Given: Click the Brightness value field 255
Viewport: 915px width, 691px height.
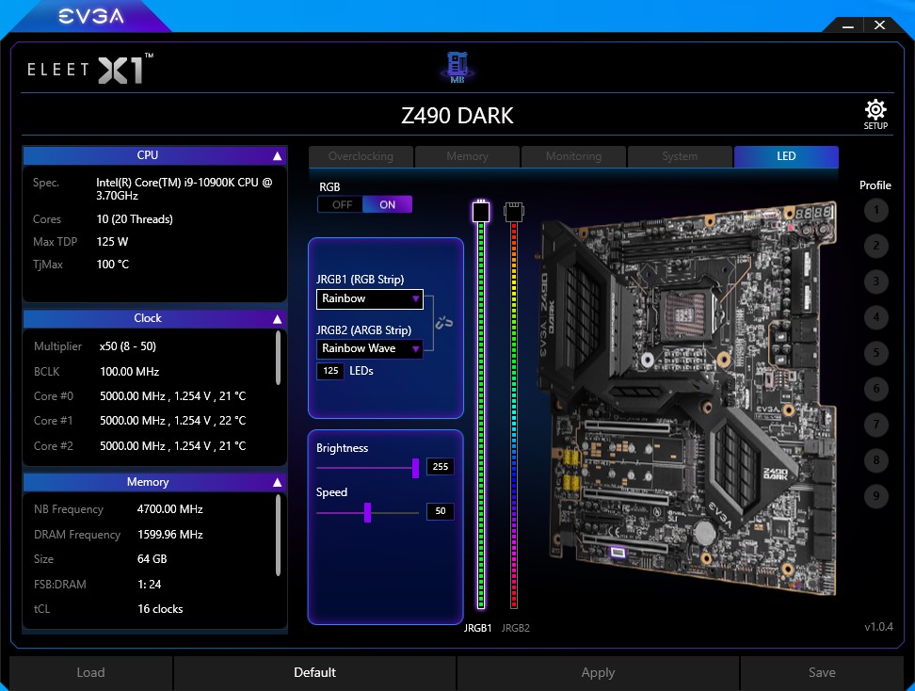Looking at the screenshot, I should [x=440, y=466].
